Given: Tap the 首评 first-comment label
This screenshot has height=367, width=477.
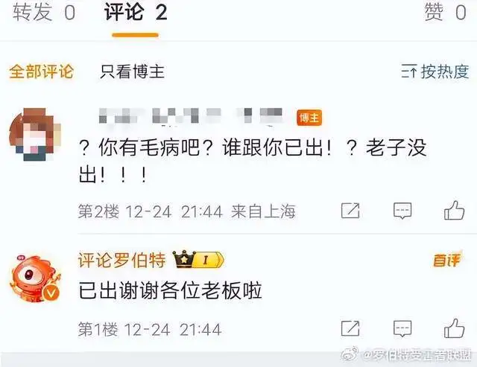Looking at the screenshot, I should pyautogui.click(x=446, y=260).
